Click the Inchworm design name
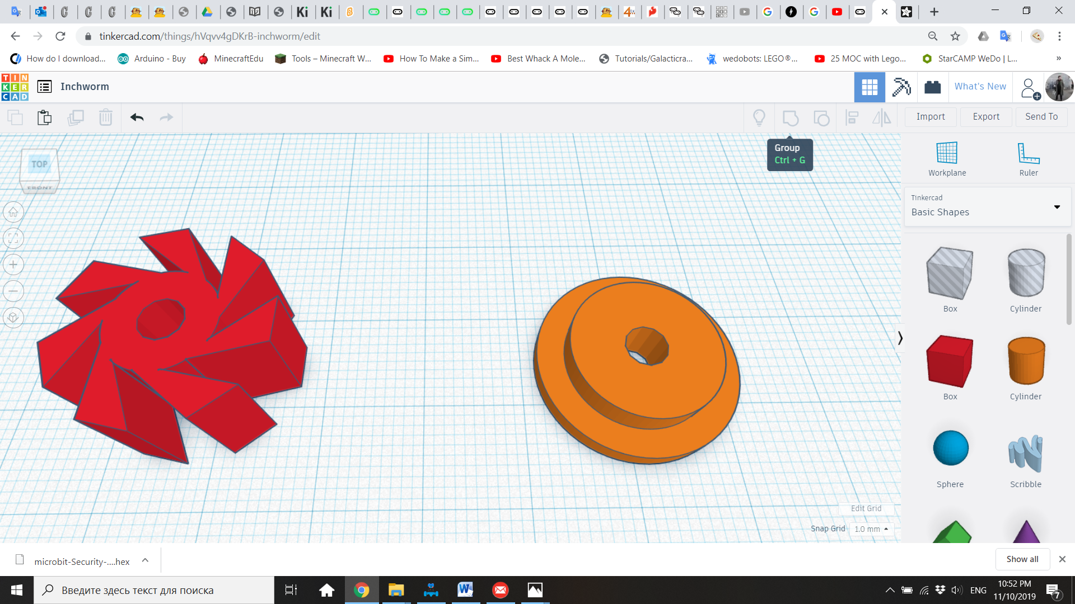The image size is (1075, 604). (x=85, y=87)
